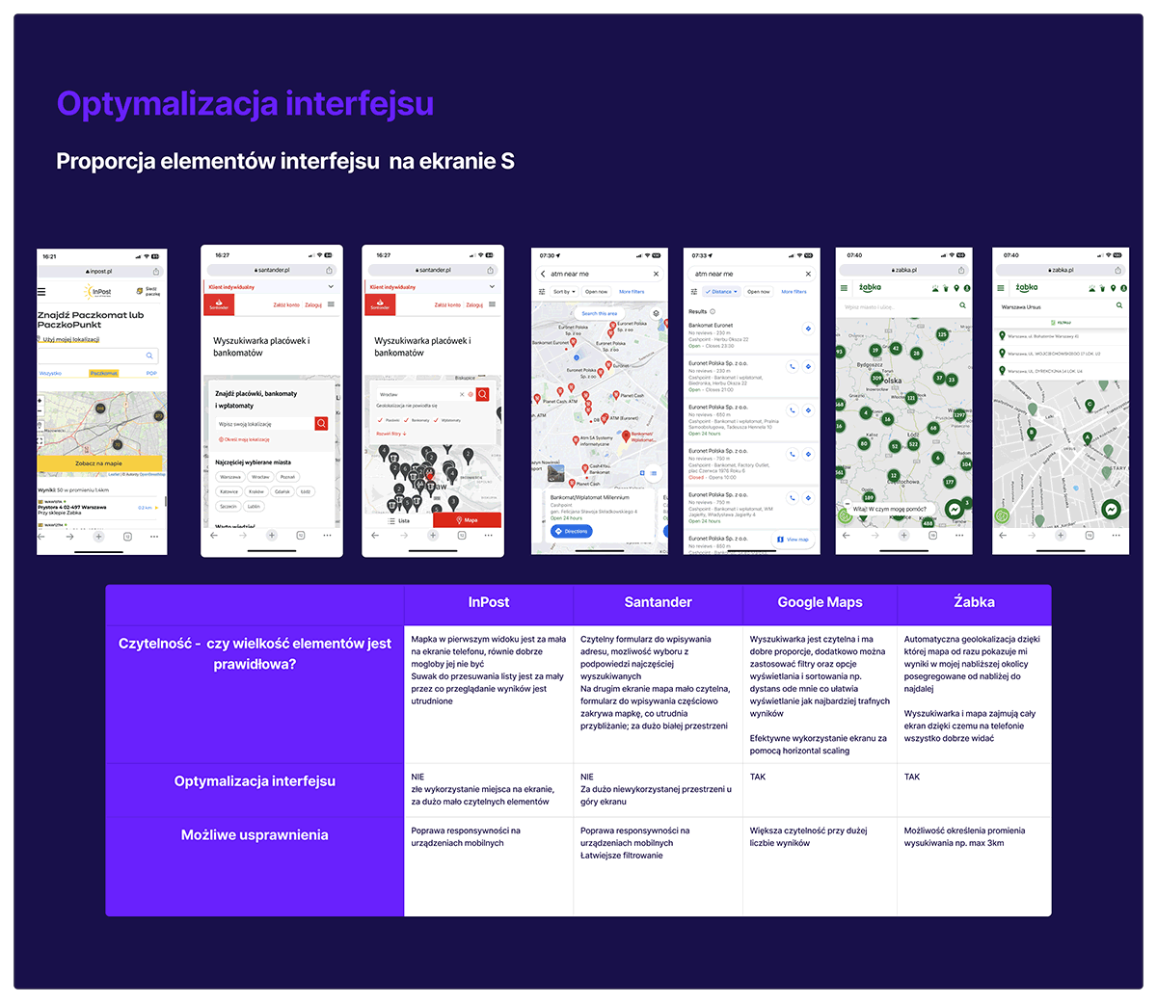
Task: Open the Prystora 4 Warszawa result
Action: 99,507
